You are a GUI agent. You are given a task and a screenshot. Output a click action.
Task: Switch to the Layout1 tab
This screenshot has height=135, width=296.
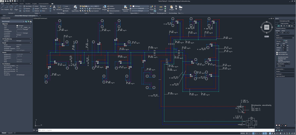(10, 133)
